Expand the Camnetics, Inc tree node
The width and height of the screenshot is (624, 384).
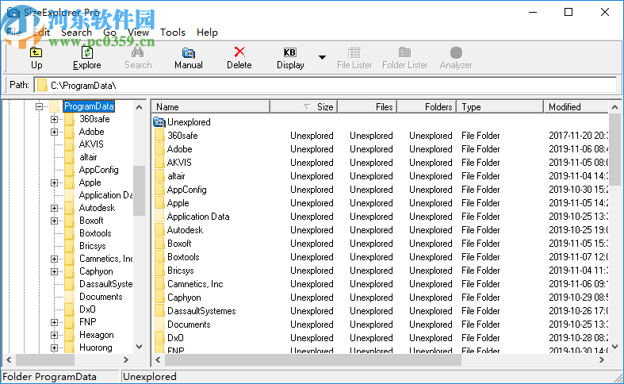coord(54,259)
